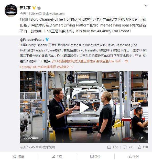This screenshot has width=152, height=160.
Task: Play the embedded Faraday Future video
Action: tap(84, 107)
